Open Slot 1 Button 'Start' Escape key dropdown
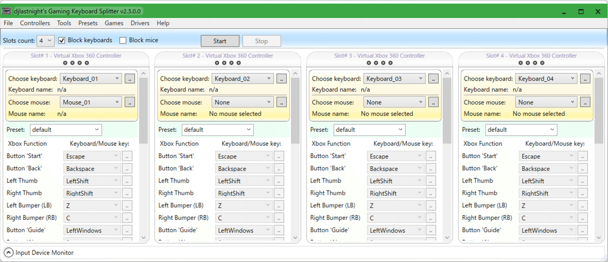 (x=92, y=156)
